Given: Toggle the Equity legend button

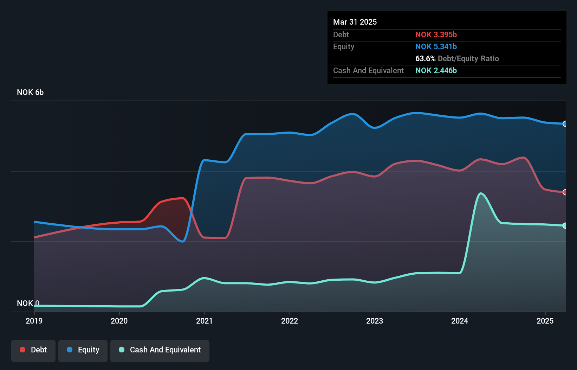Looking at the screenshot, I should (83, 351).
